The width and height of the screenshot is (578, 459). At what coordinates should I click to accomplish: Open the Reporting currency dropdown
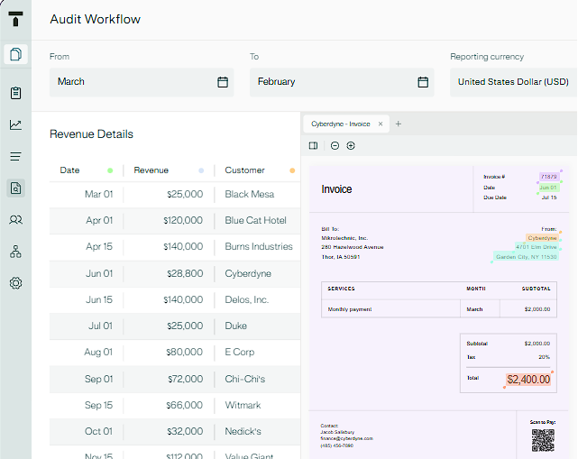pyautogui.click(x=513, y=82)
